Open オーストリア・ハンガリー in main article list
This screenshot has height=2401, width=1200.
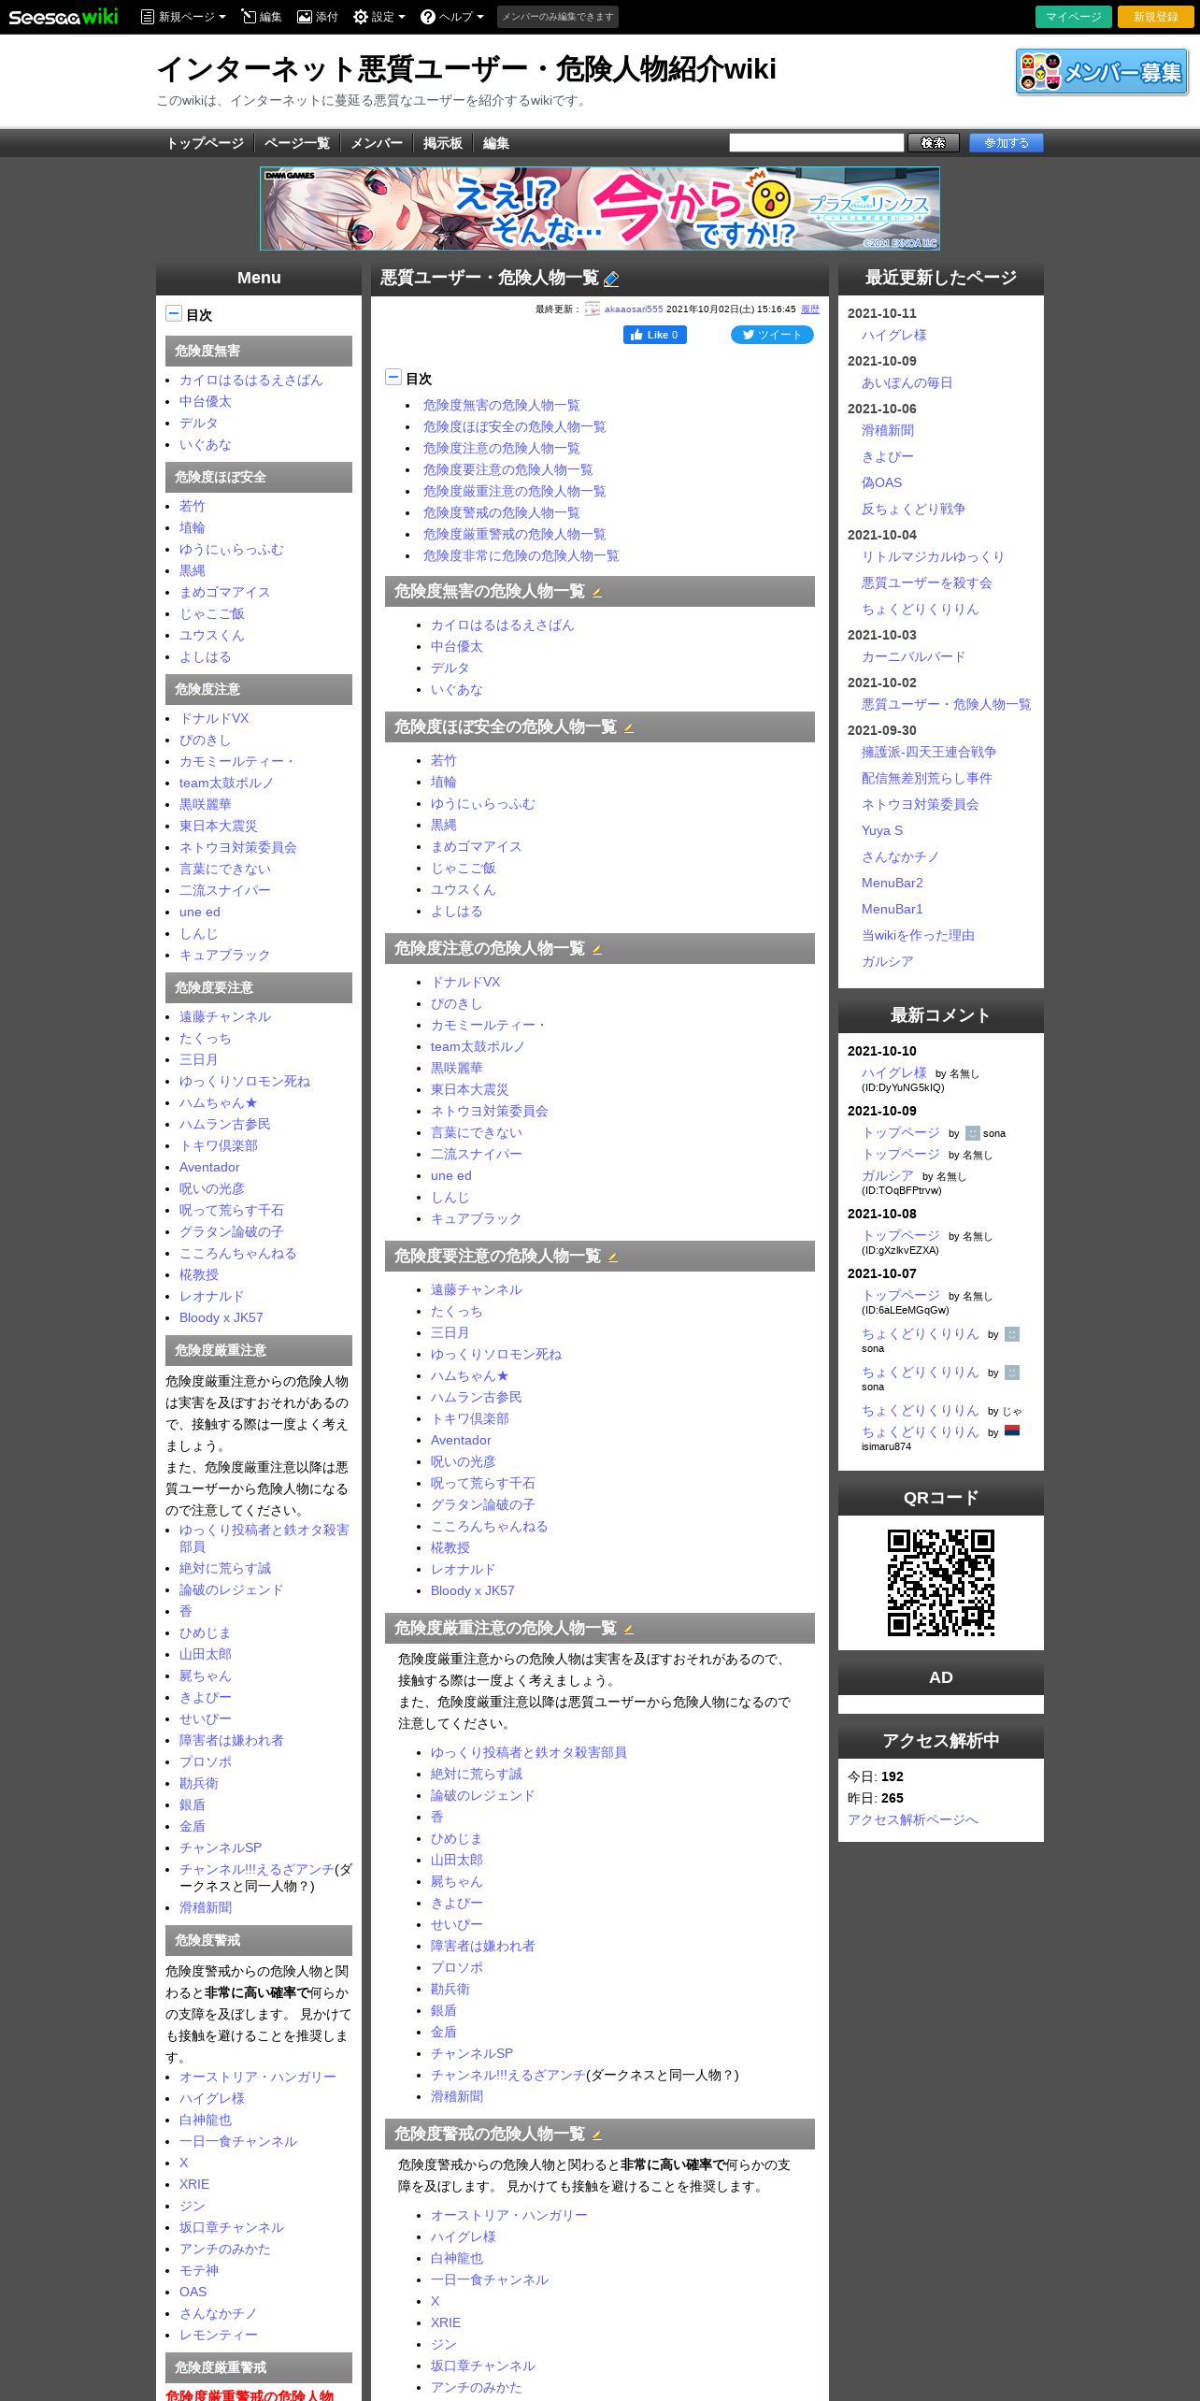[509, 2215]
